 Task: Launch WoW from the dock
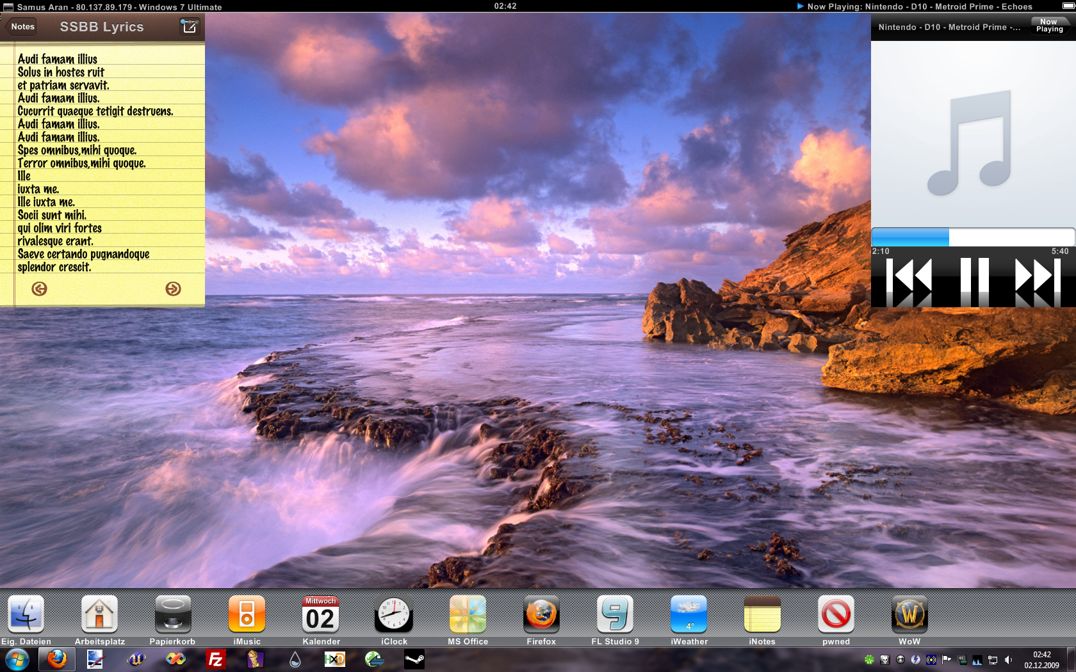pyautogui.click(x=909, y=614)
